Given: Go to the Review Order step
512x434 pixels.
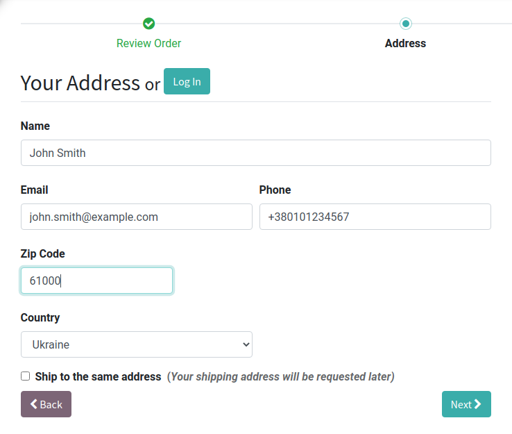Looking at the screenshot, I should point(148,43).
